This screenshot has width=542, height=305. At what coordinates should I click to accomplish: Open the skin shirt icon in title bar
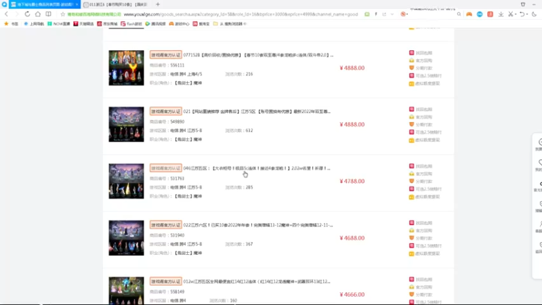point(522,5)
